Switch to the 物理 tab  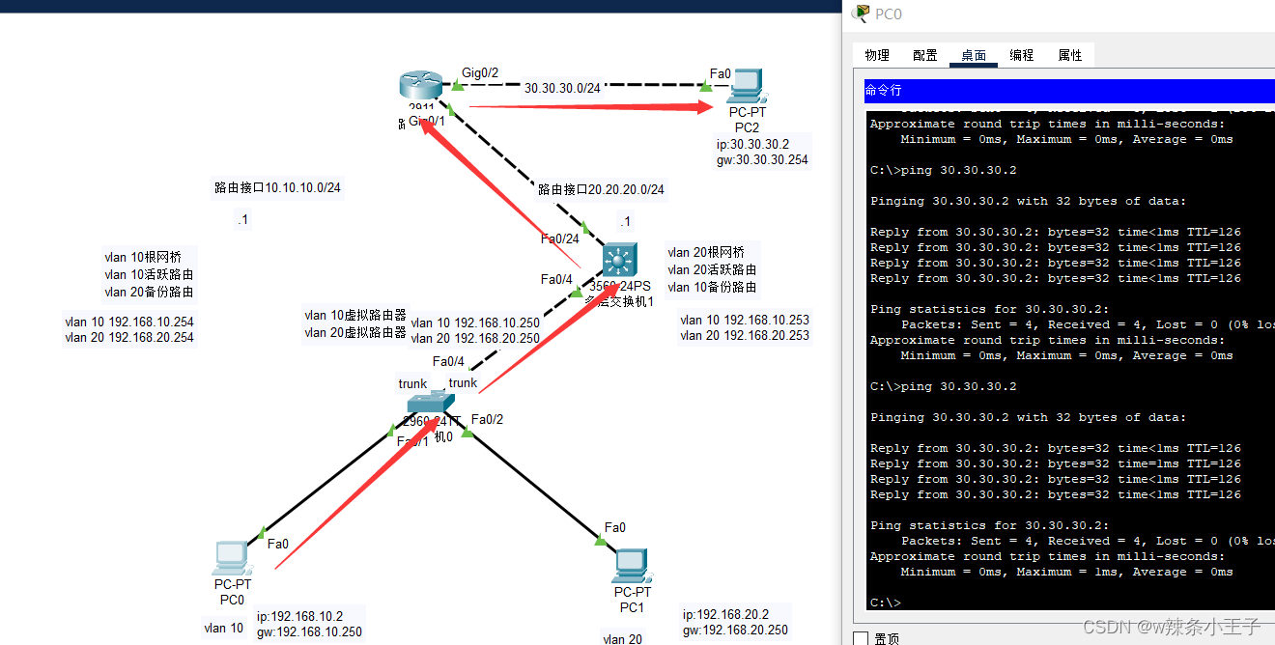(877, 55)
